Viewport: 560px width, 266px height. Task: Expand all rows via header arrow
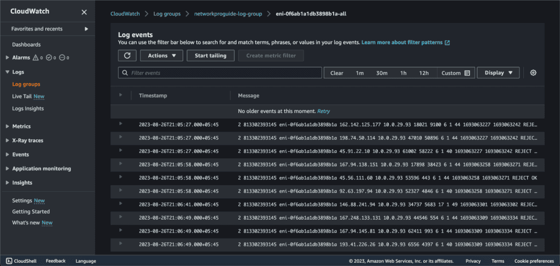pyautogui.click(x=121, y=95)
